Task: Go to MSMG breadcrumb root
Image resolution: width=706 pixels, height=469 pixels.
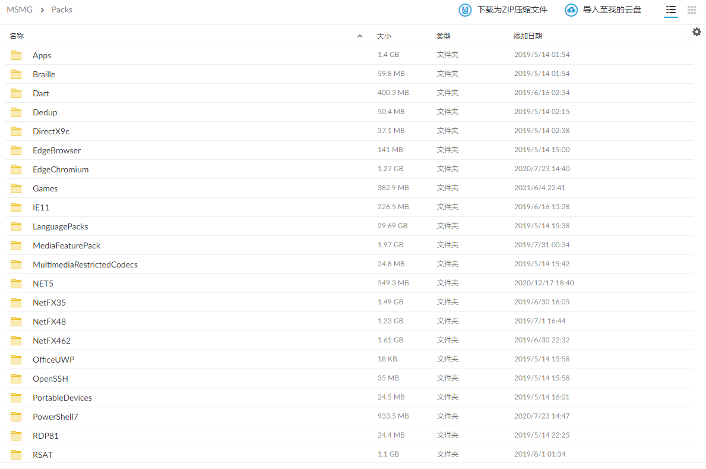Action: coord(20,10)
